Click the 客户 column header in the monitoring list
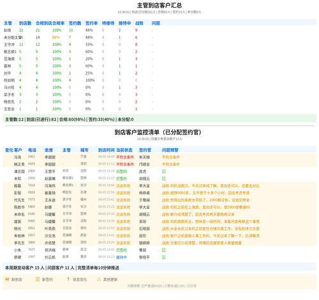 (18, 150)
